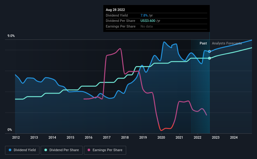The image size is (257, 159).
Task: Click the 2023 x-axis label
Action: [216, 137]
